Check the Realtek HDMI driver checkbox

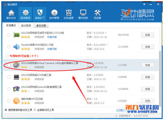click(x=9, y=47)
